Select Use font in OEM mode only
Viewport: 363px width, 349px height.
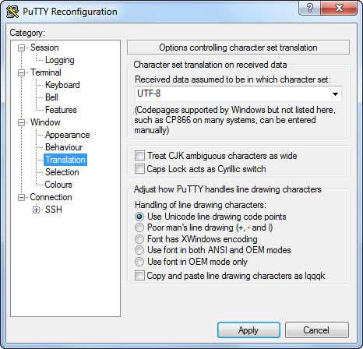[139, 262]
